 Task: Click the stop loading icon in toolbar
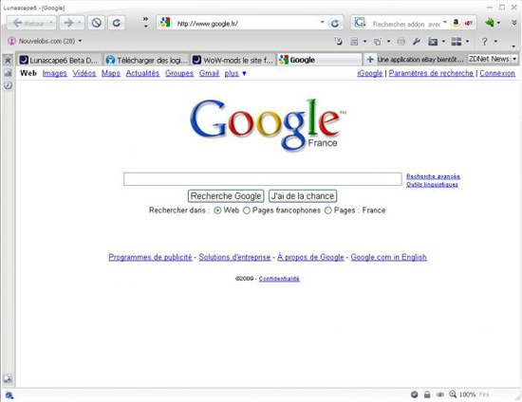(97, 23)
